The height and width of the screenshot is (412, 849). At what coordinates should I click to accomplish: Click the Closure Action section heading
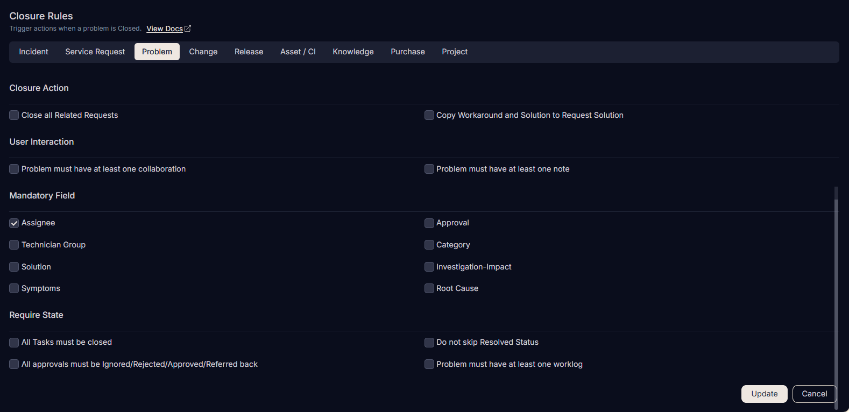pos(39,88)
